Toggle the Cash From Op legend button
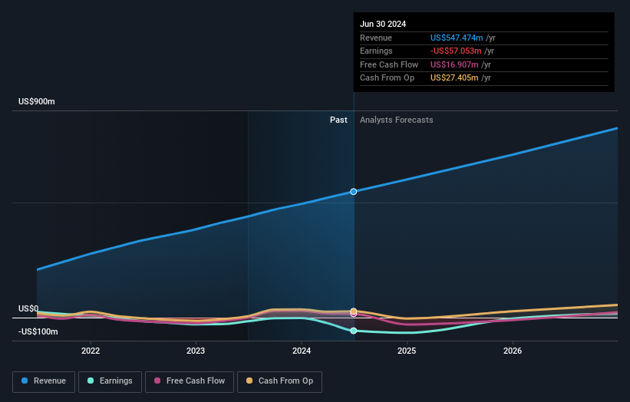The height and width of the screenshot is (402, 630). tap(279, 381)
